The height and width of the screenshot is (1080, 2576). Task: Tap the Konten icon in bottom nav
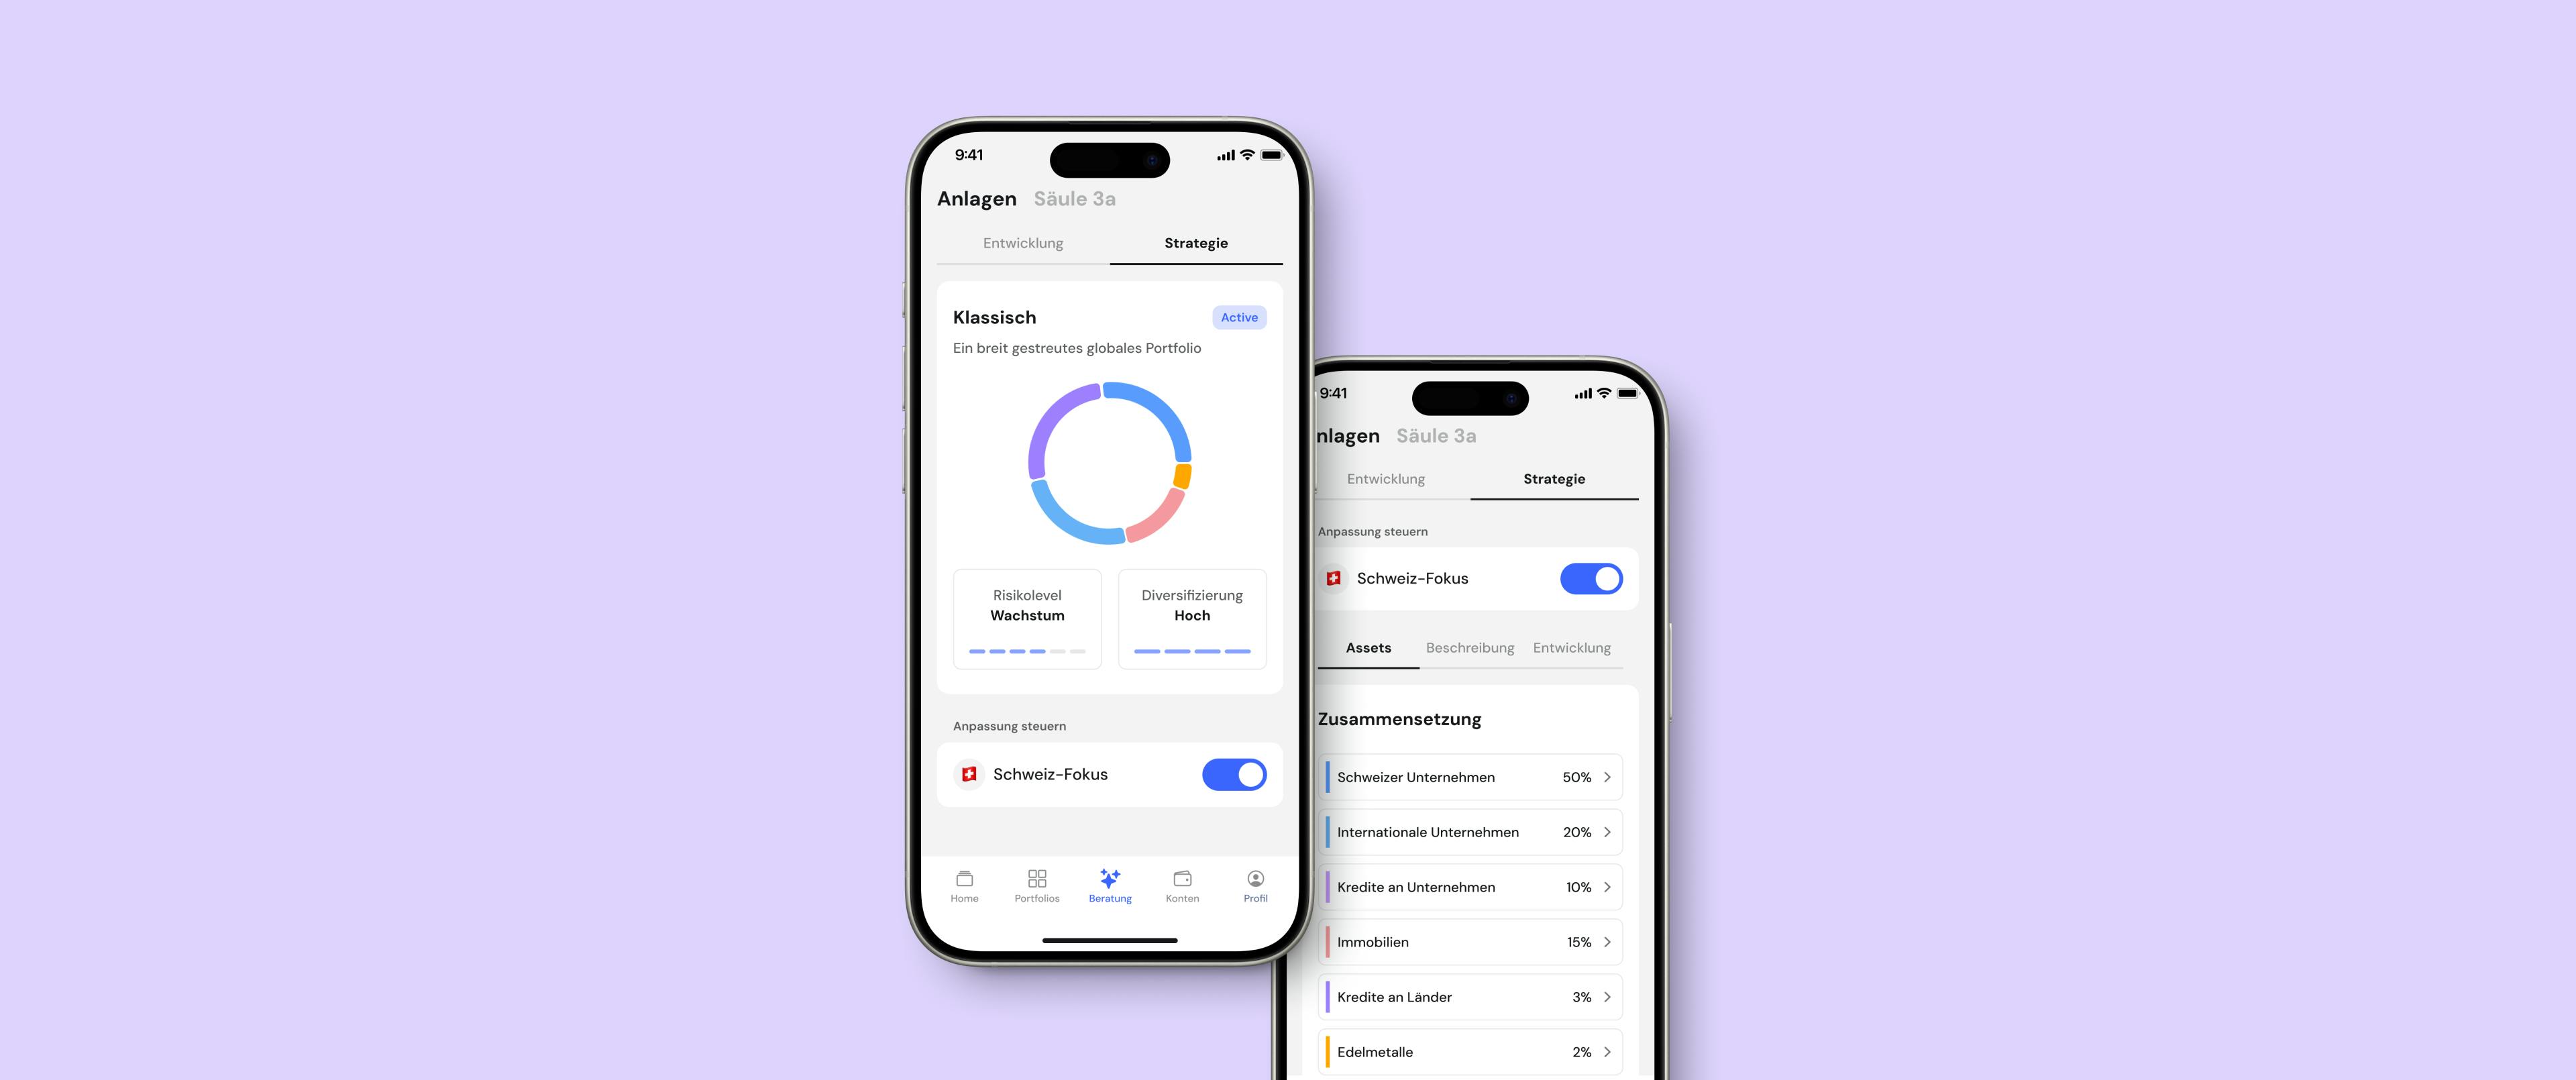click(1183, 883)
